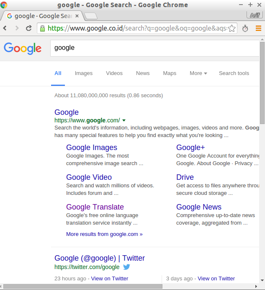Image resolution: width=265 pixels, height=290 pixels.
Task: Open the Google Video sitelink
Action: (x=89, y=177)
